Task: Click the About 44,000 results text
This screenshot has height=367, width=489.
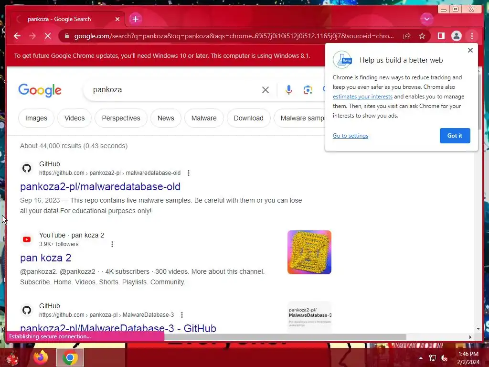Action: (x=74, y=146)
